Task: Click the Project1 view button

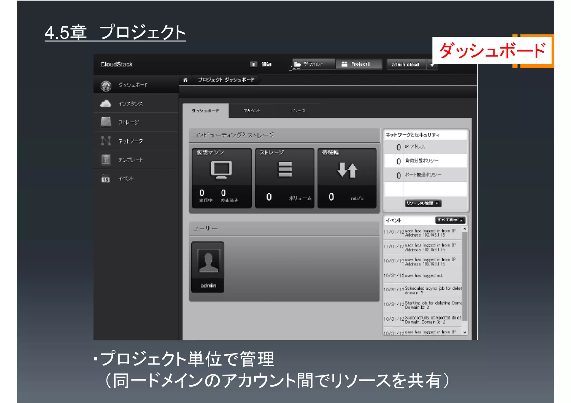Action: click(x=359, y=64)
